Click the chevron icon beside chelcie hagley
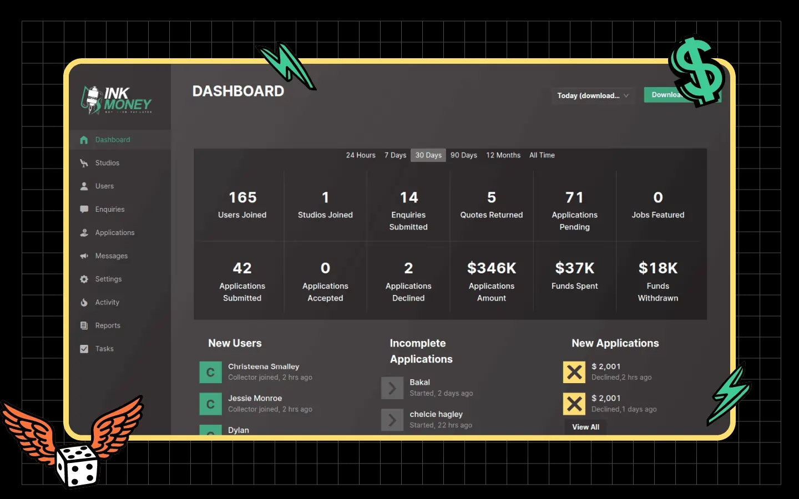The height and width of the screenshot is (499, 799). [392, 420]
